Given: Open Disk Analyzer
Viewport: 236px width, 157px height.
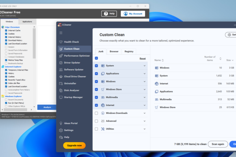Looking at the screenshot, I should [x=72, y=90].
